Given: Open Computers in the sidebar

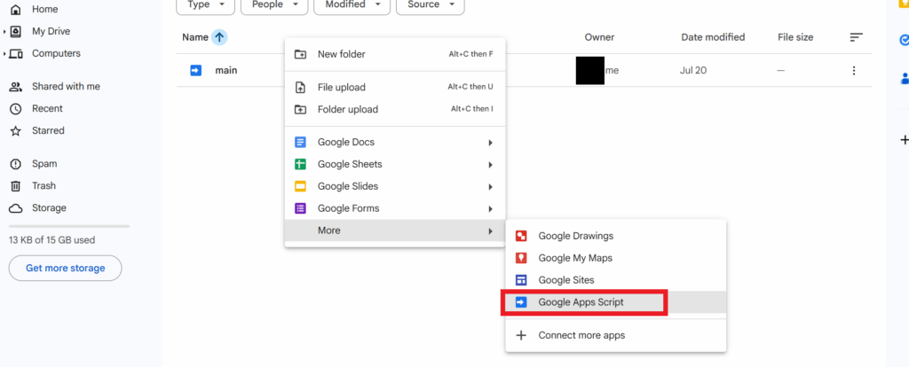Looking at the screenshot, I should click(56, 53).
